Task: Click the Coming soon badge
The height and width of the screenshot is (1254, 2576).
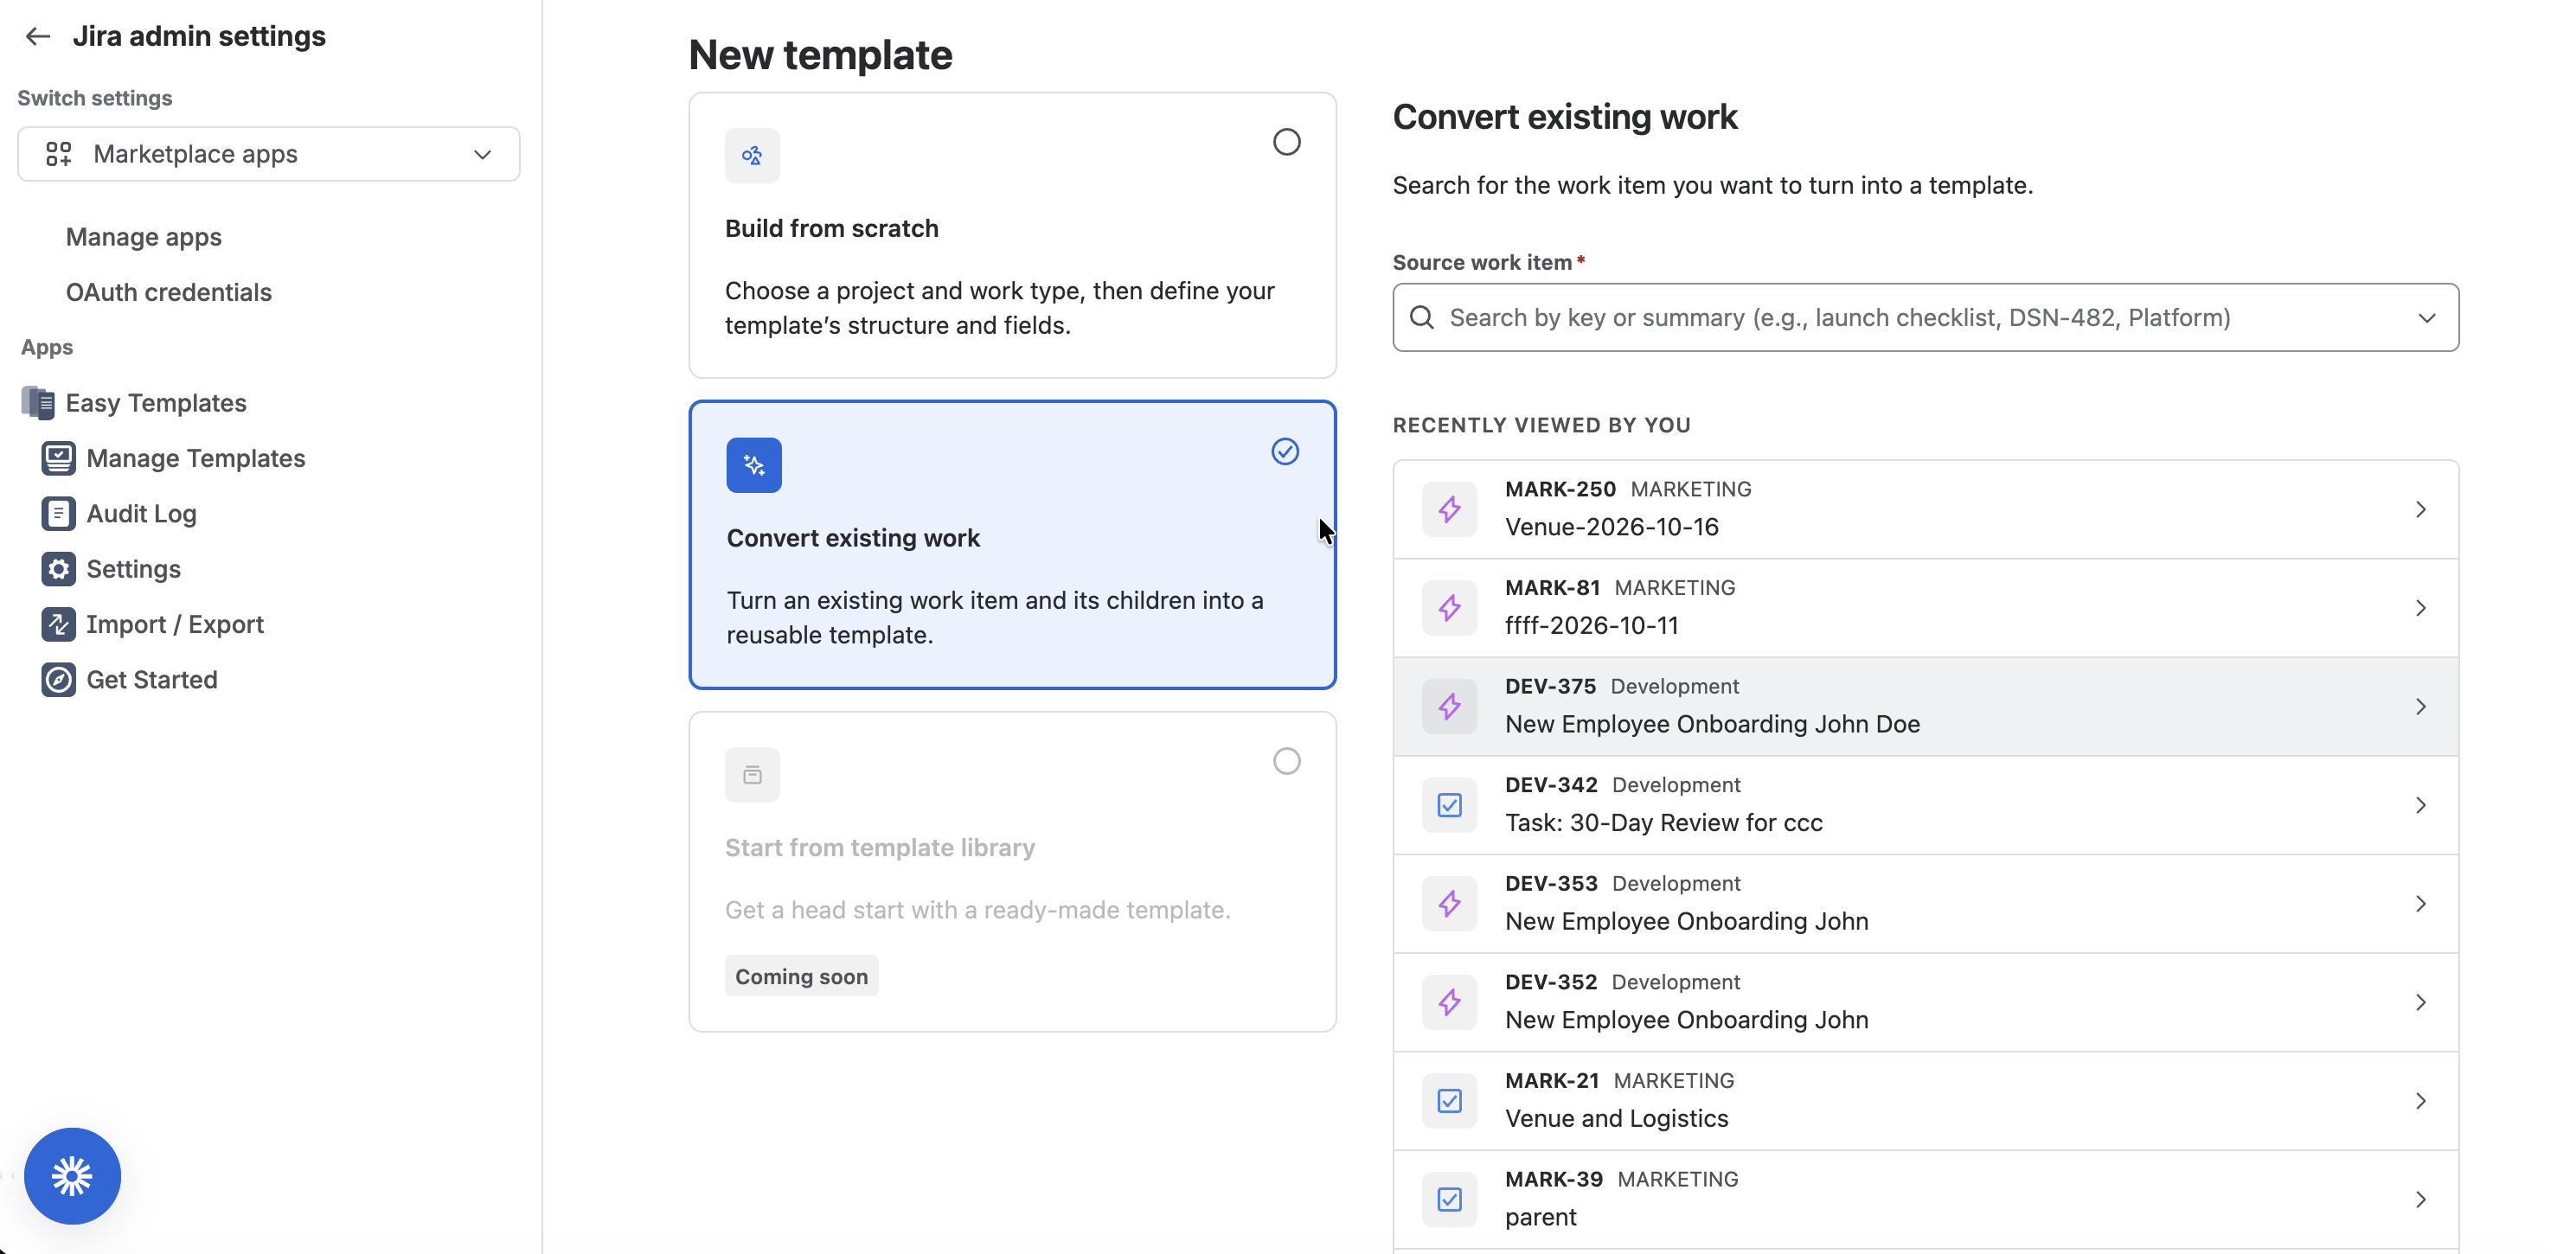Action: click(801, 976)
